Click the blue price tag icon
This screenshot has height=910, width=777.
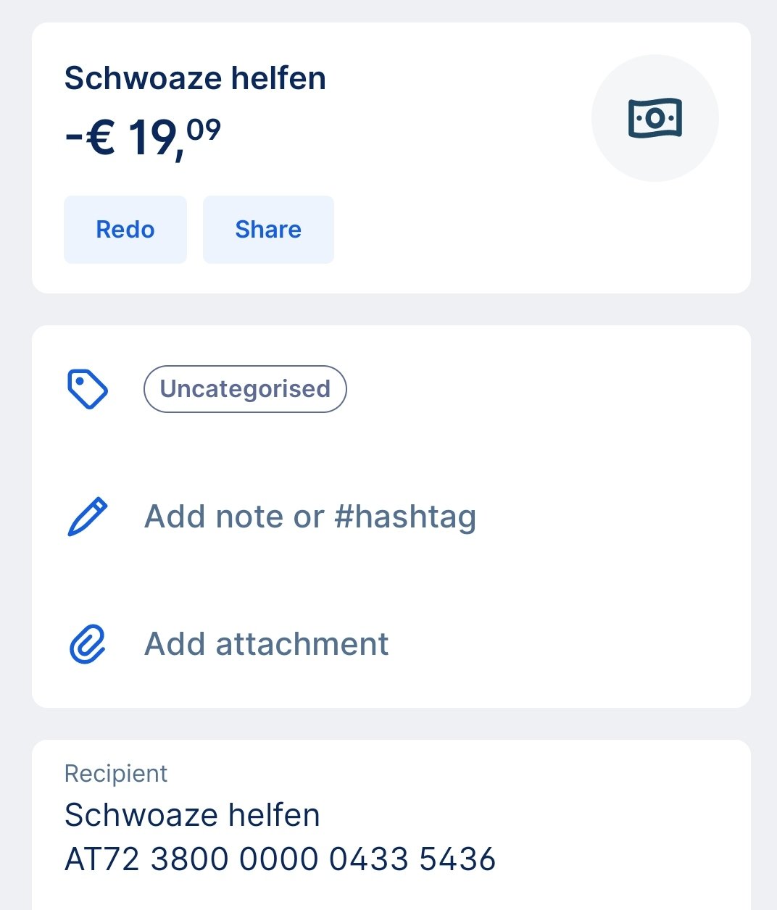(x=88, y=389)
